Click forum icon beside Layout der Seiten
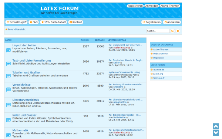222x139 pixels. (x=9, y=50)
